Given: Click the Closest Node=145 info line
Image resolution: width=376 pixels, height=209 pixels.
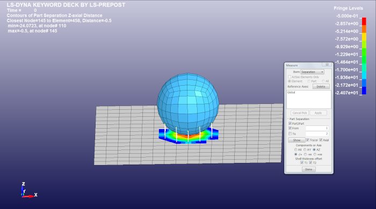Looking at the screenshot, I should [x=59, y=20].
